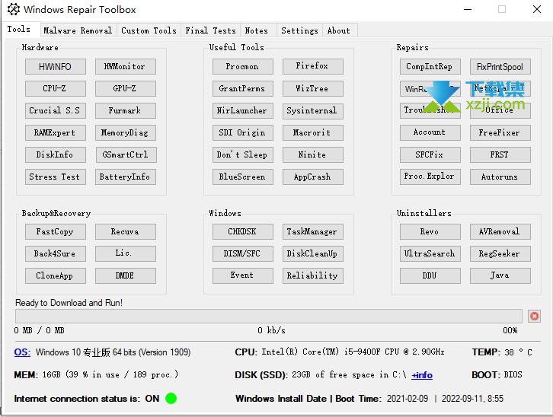Launch SFCFix
This screenshot has width=553, height=417.
pos(430,154)
